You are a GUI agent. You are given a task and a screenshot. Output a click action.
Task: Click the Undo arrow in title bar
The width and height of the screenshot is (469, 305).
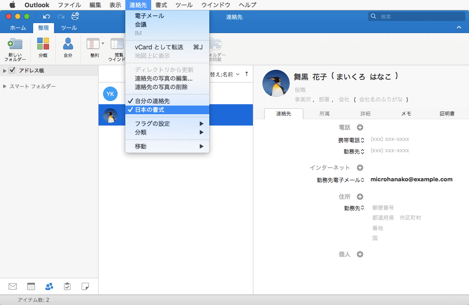[x=46, y=17]
